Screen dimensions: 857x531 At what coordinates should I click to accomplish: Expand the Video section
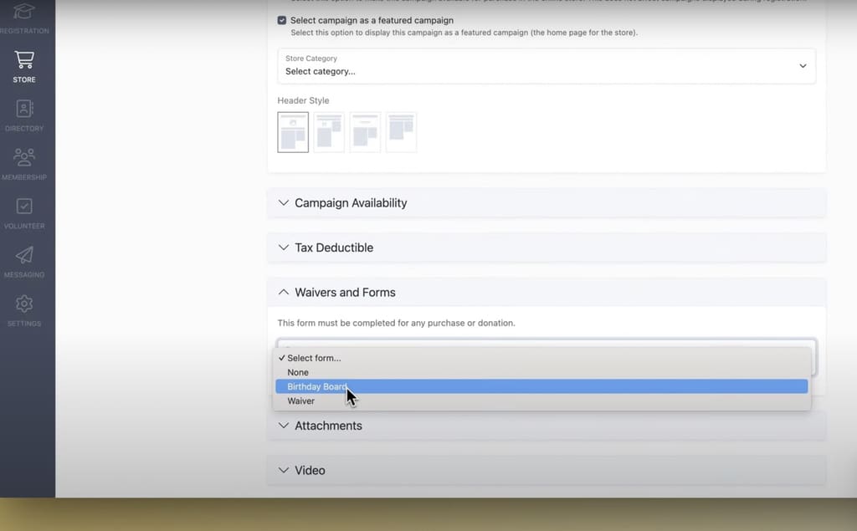[547, 470]
